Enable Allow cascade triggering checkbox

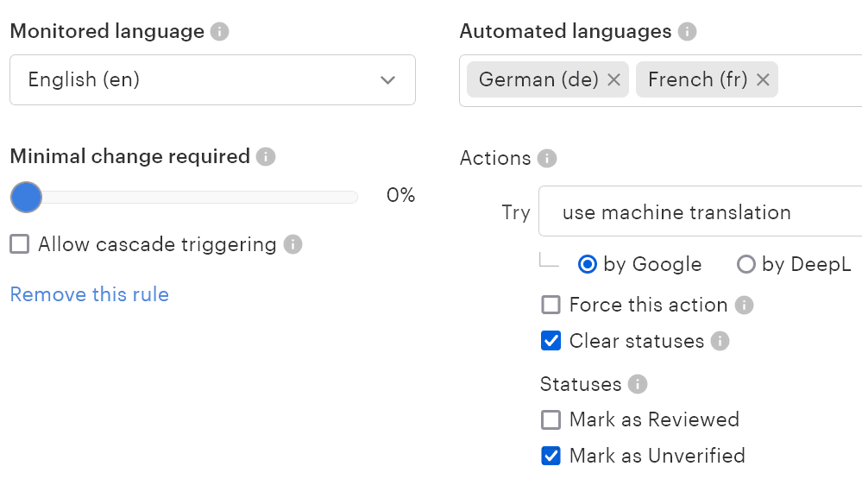coord(19,244)
